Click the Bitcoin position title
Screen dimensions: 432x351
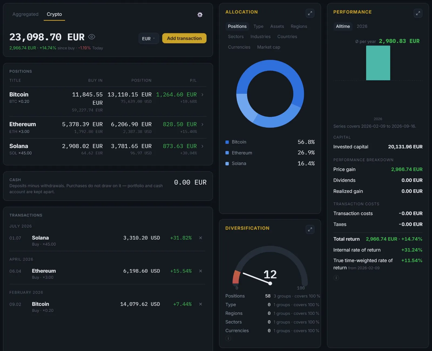tap(19, 95)
